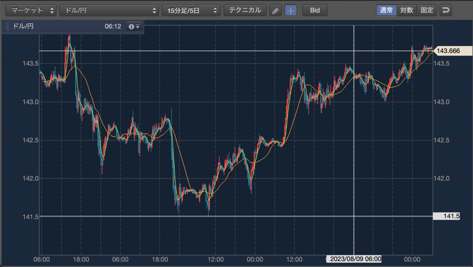Click the 142.0 label on right axis

(442, 178)
